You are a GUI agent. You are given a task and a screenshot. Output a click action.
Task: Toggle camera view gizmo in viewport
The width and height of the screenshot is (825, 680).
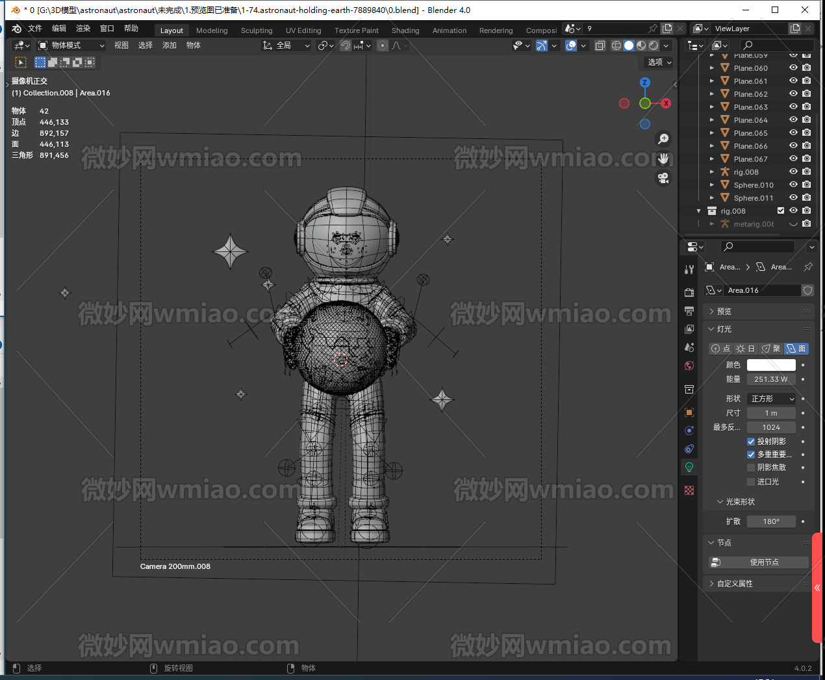(x=663, y=178)
